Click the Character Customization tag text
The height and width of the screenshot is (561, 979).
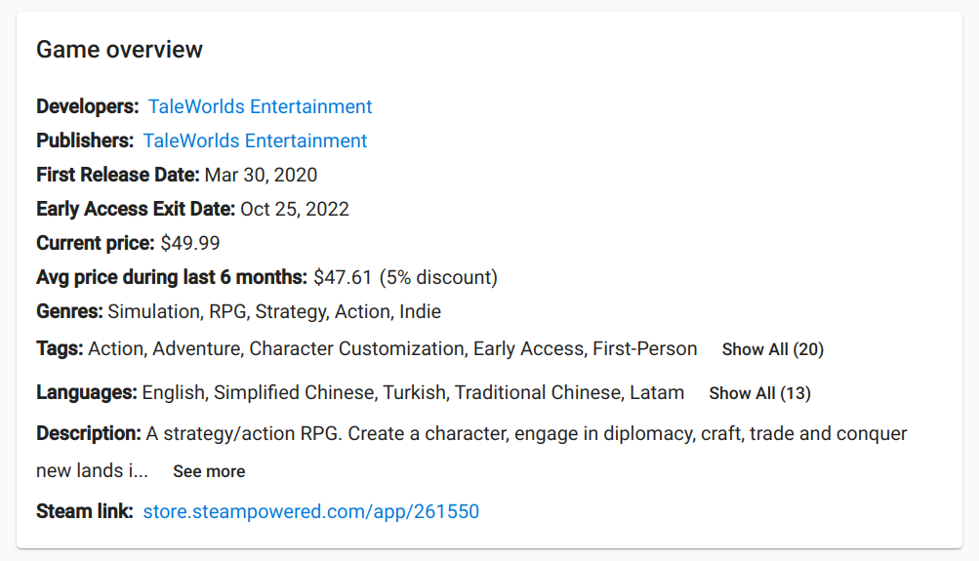tap(356, 349)
